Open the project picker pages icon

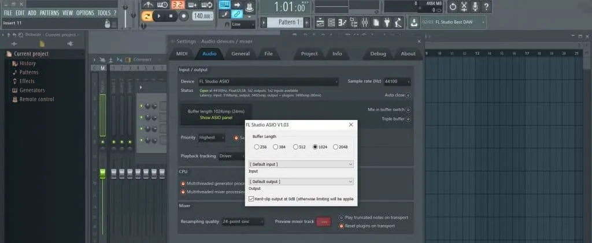376,23
